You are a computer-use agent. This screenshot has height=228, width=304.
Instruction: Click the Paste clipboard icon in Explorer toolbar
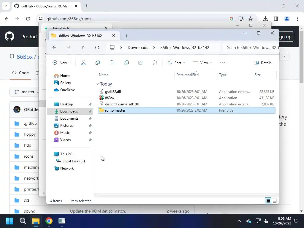click(x=112, y=63)
